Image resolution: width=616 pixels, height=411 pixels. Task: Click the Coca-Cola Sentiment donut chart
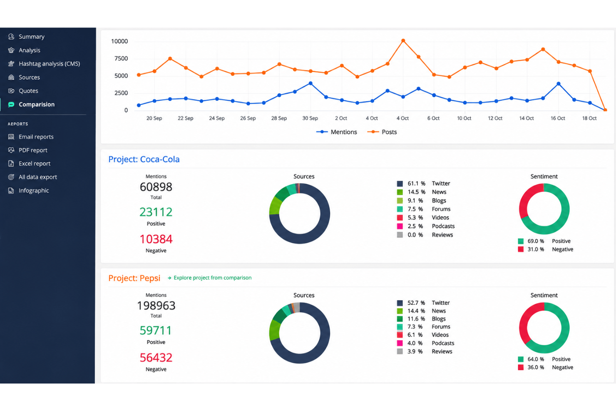(x=544, y=209)
